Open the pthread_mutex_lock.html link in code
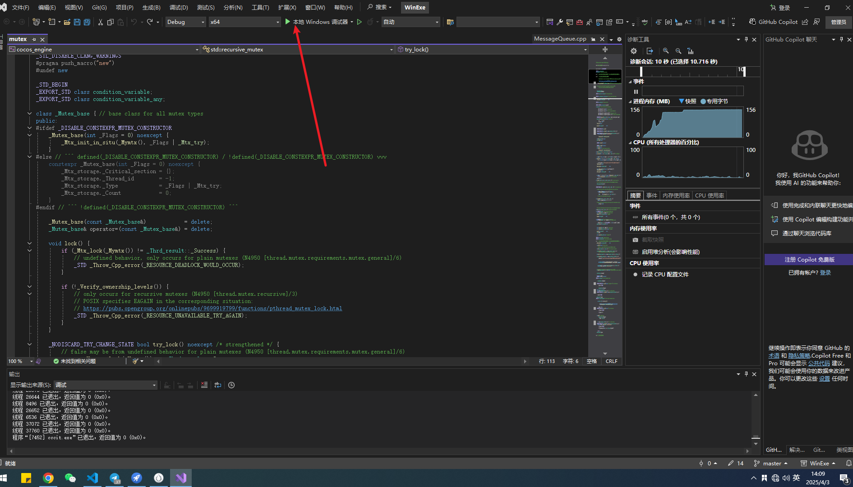The image size is (853, 487). [212, 308]
